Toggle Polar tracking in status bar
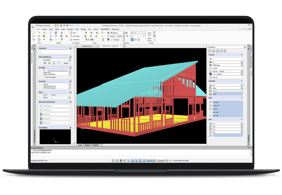Image resolution: width=282 pixels, height=195 pixels. coord(129,160)
